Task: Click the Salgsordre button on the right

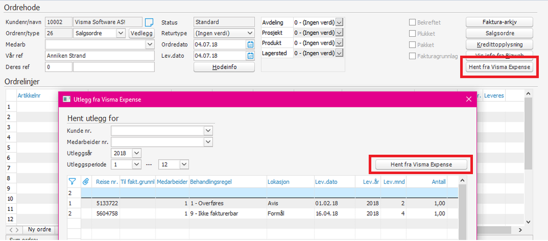Action: (499, 33)
